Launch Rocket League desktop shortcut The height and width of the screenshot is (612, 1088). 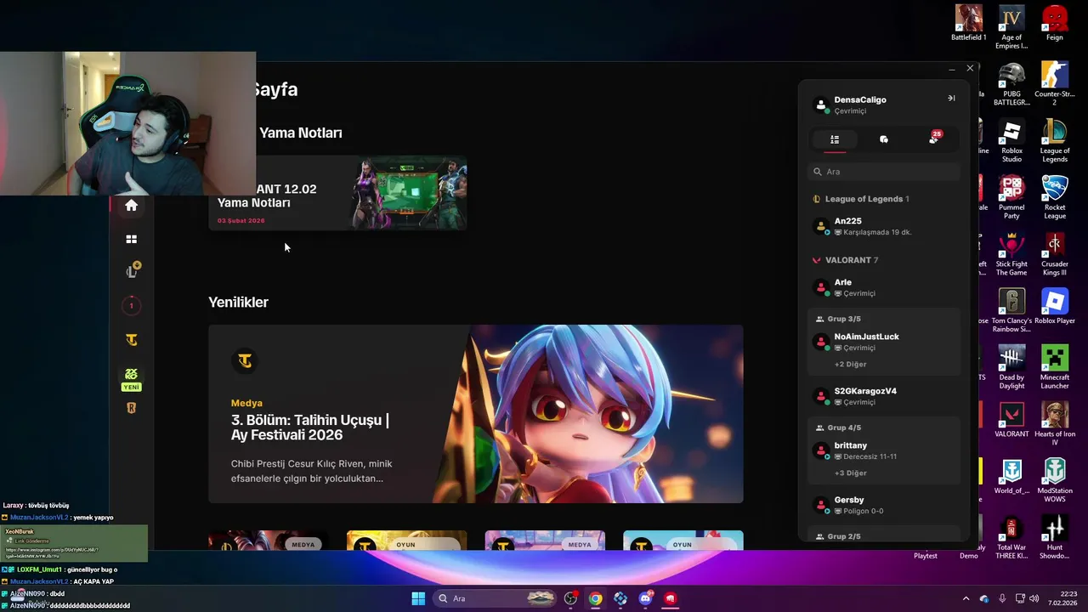tap(1055, 197)
